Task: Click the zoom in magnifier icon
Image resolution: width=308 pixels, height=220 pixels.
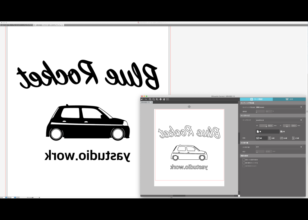Action: point(150,99)
